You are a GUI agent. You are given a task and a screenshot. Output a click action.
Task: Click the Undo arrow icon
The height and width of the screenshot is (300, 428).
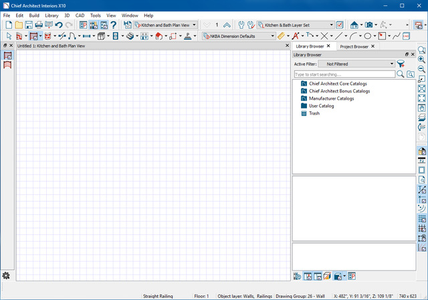point(59,25)
